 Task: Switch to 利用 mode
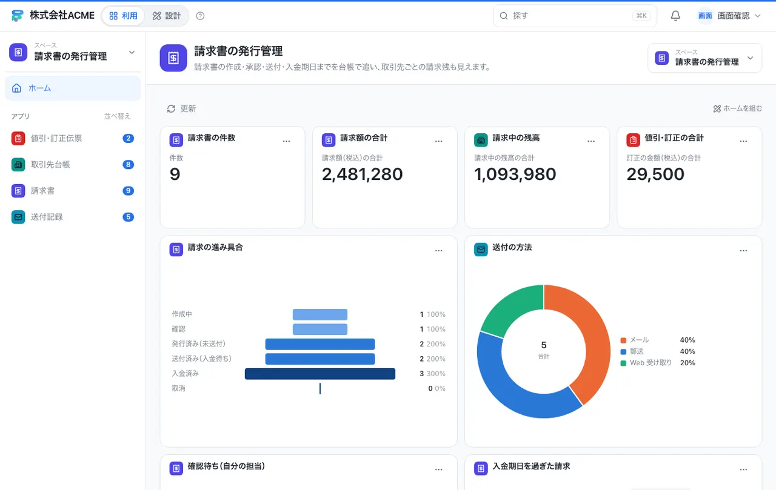point(124,16)
